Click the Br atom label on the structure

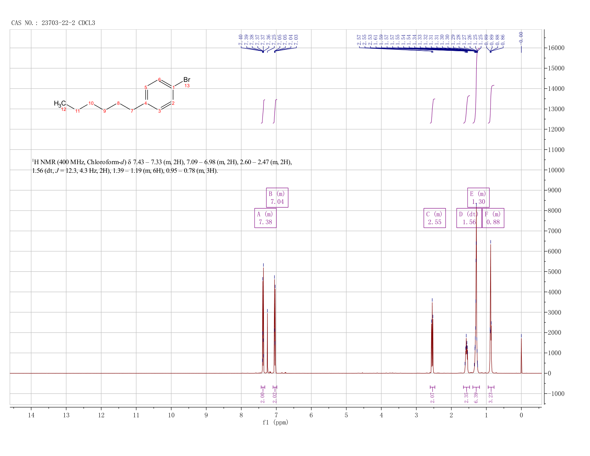pos(187,79)
